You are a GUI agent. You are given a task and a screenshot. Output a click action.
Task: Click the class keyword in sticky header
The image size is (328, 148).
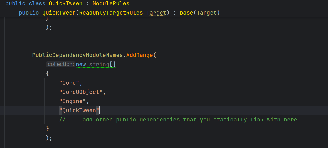36,4
